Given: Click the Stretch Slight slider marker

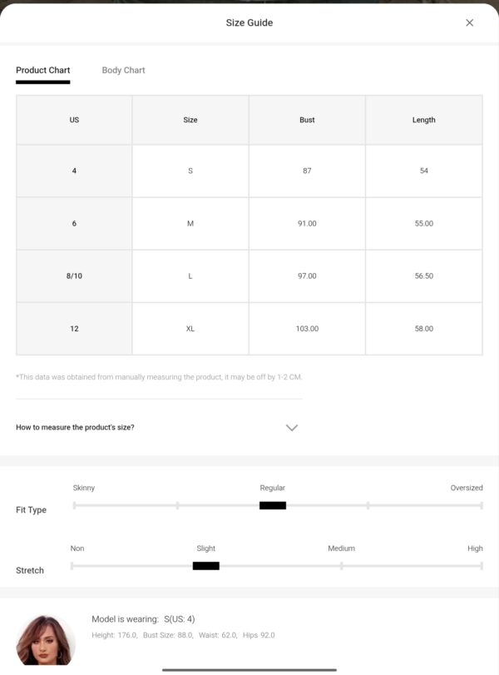Looking at the screenshot, I should pyautogui.click(x=206, y=566).
